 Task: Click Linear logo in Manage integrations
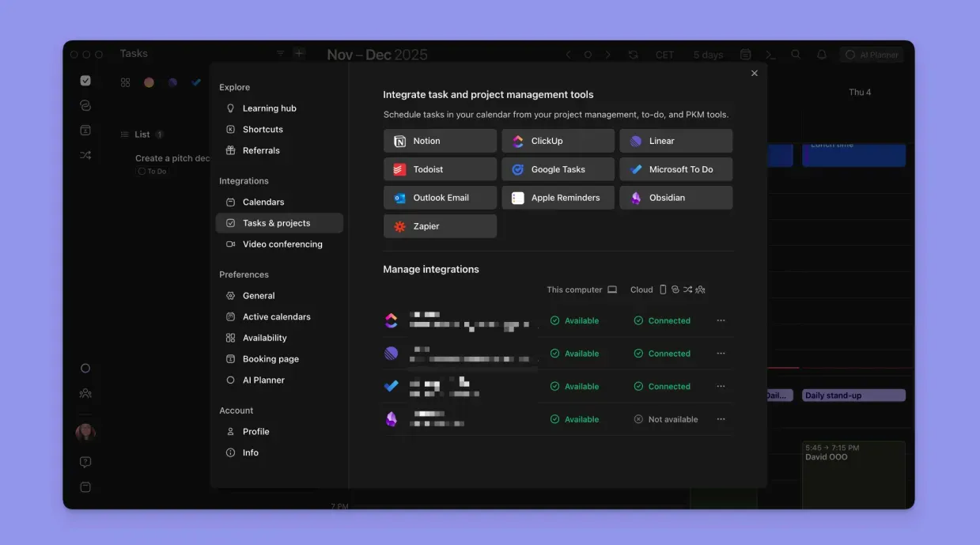coord(391,354)
